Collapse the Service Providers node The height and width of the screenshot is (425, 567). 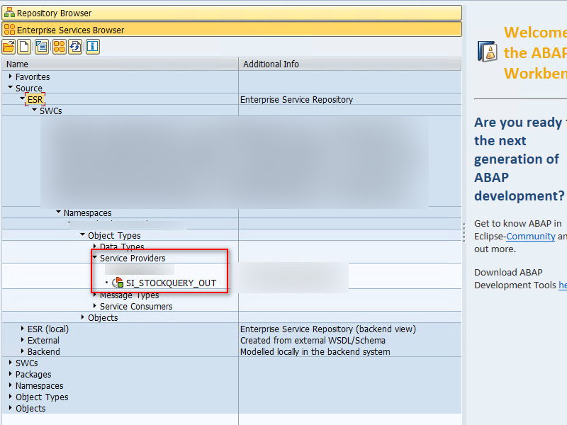coord(94,258)
